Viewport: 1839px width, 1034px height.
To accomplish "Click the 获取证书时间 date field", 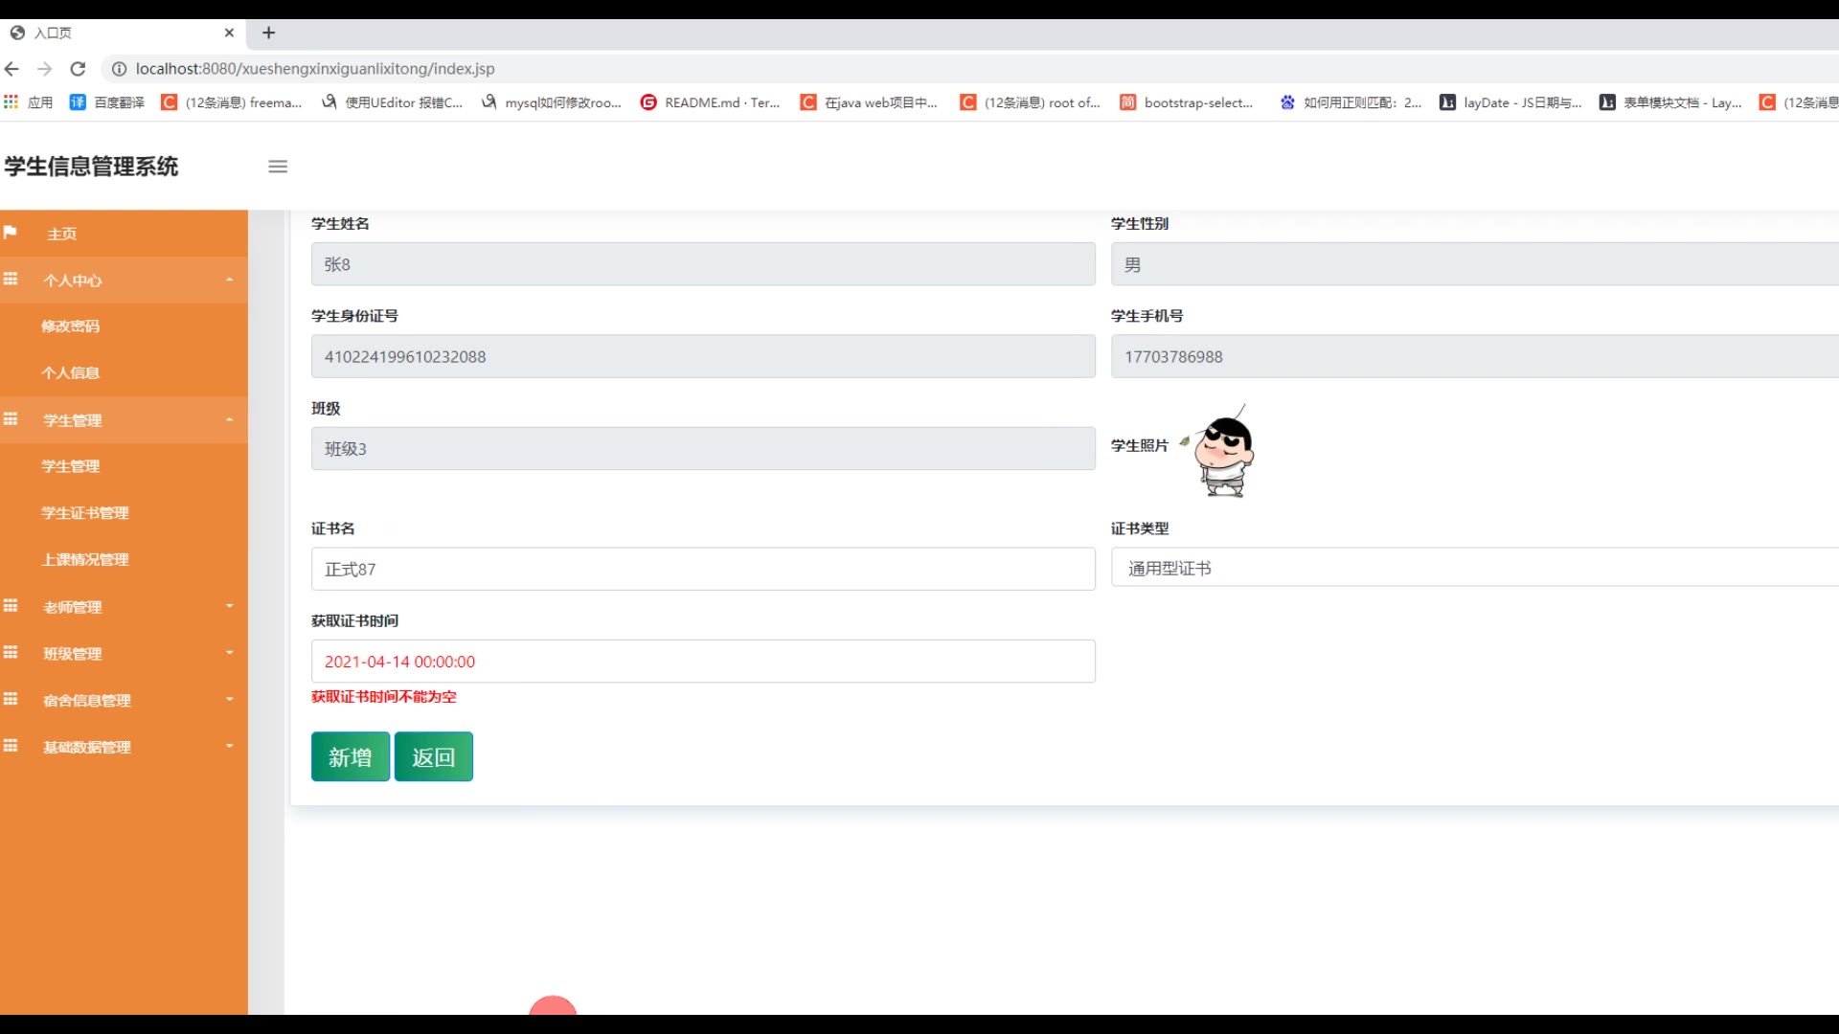I will click(x=702, y=661).
